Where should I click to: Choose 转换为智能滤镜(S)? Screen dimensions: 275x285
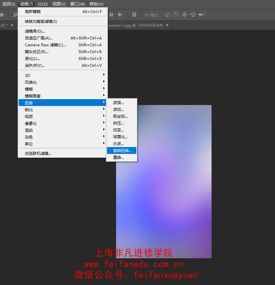click(63, 22)
